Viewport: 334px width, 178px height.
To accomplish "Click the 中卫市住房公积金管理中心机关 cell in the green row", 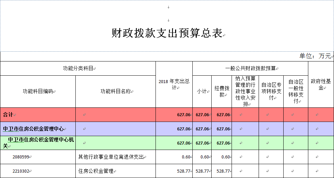I will [x=38, y=143].
